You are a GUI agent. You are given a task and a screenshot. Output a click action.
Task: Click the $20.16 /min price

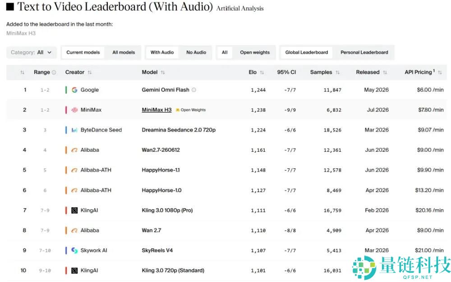429,210
